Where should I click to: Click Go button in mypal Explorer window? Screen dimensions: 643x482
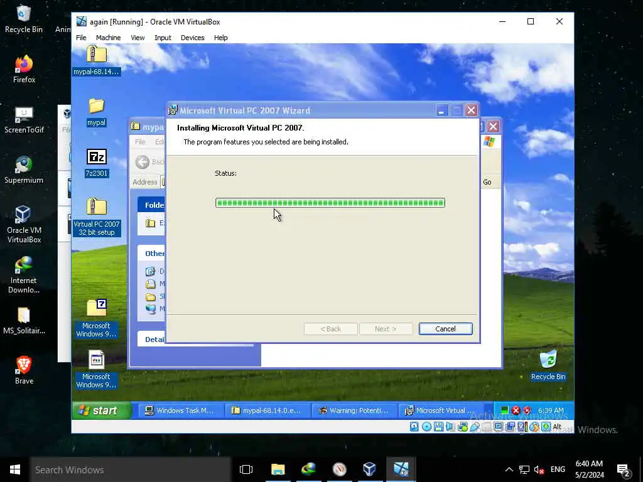click(487, 182)
